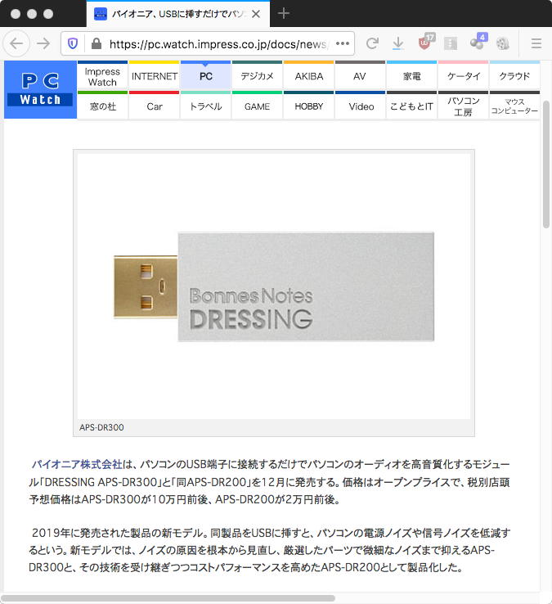This screenshot has height=604, width=552.
Task: Click the APS-DR300 image caption
Action: tap(101, 427)
